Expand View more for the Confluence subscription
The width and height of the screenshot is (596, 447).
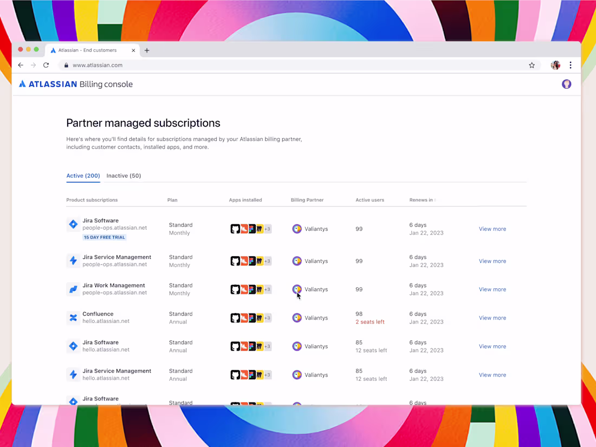tap(492, 318)
